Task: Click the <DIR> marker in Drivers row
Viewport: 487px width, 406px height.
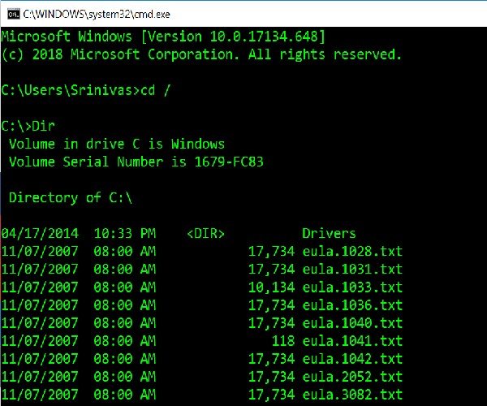Action: tap(206, 234)
